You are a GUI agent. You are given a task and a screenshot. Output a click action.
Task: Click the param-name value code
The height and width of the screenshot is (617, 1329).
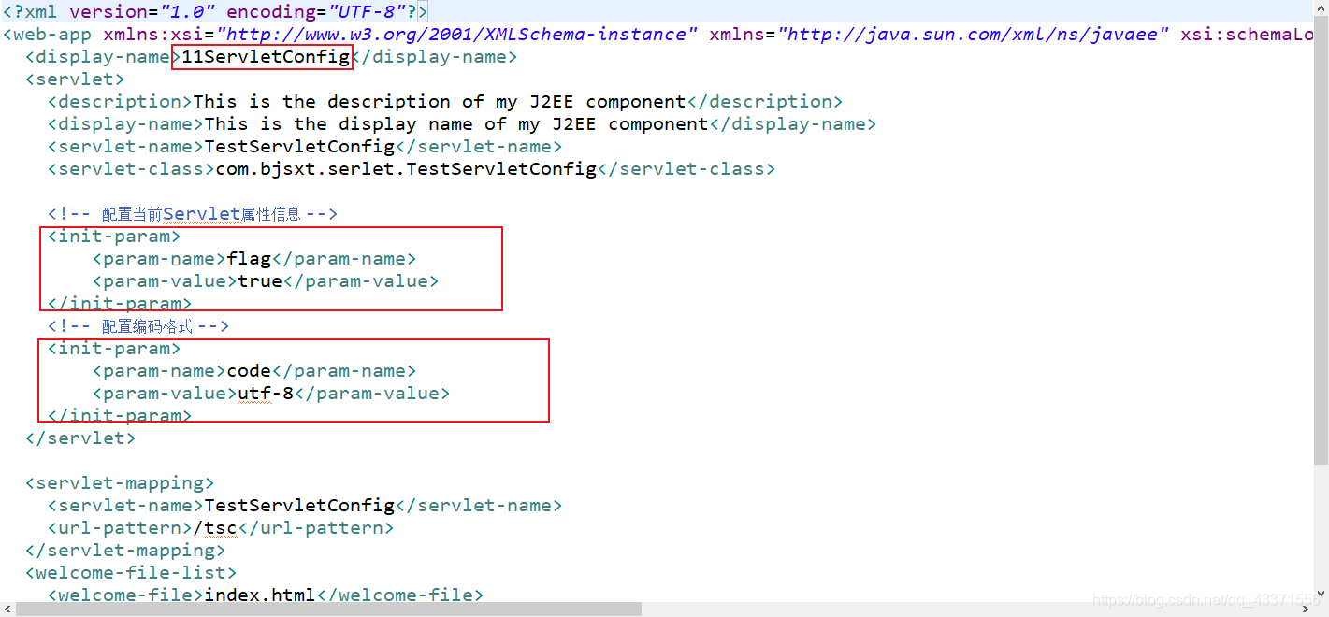[249, 371]
